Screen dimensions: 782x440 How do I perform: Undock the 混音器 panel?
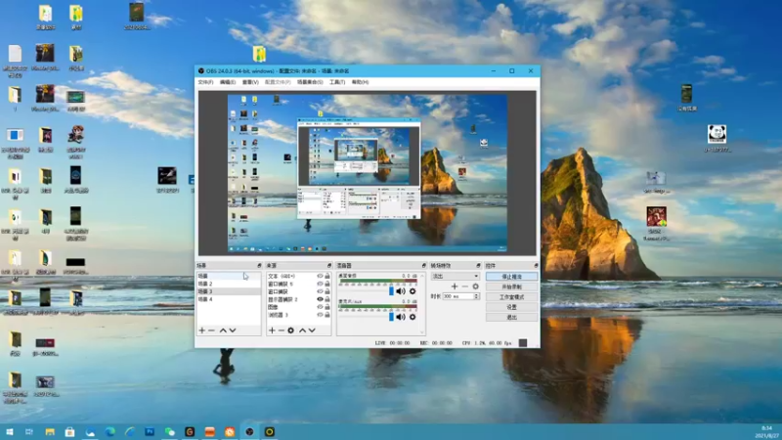422,265
